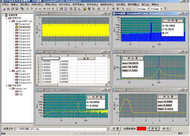
Task: Open the 统计分析 menu
Action: point(65,5)
